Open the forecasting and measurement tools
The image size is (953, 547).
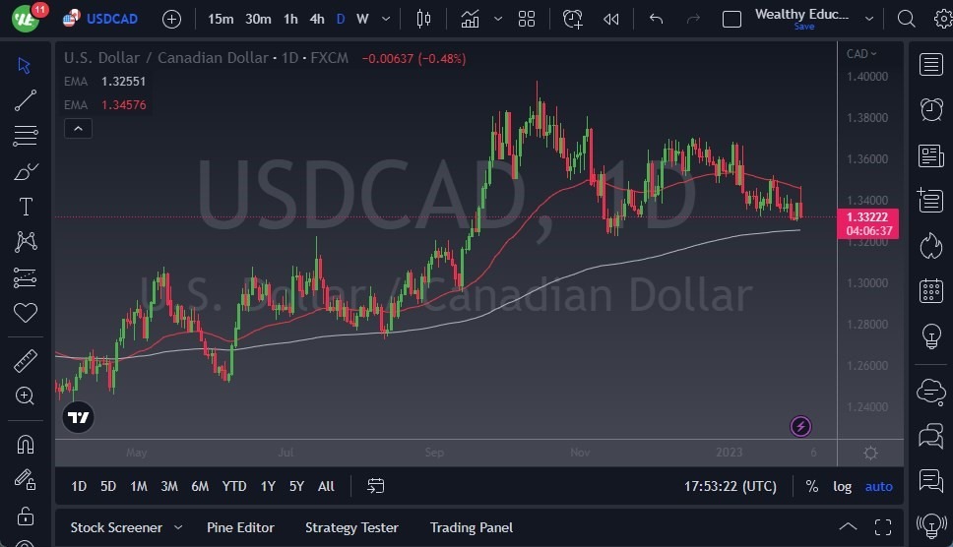[25, 277]
